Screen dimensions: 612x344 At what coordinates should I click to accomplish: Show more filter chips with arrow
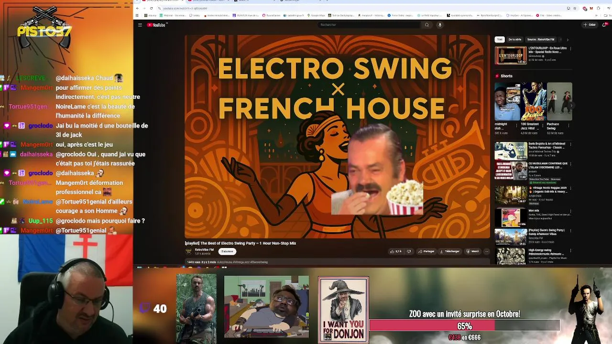[x=568, y=40]
